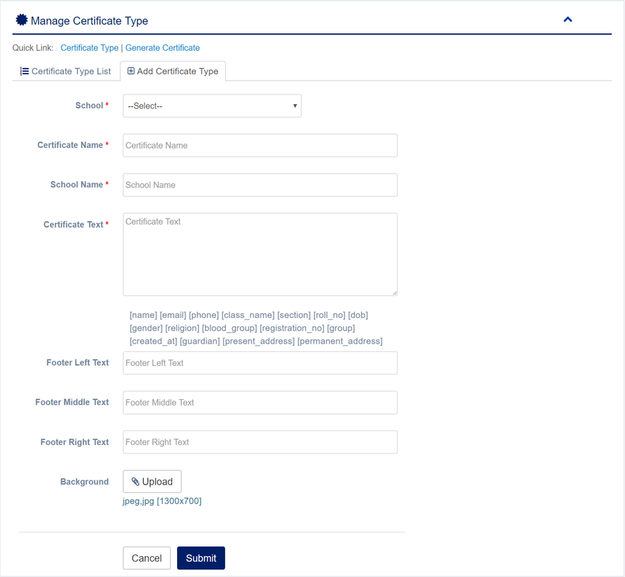The height and width of the screenshot is (577, 625).
Task: Click into the School Name field
Action: 260,185
